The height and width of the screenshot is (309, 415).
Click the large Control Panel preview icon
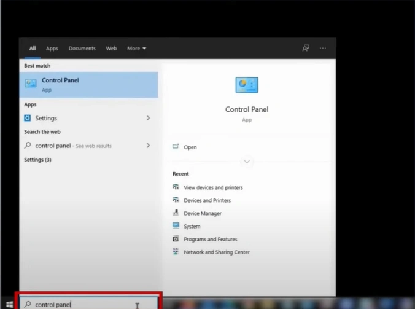coord(247,85)
